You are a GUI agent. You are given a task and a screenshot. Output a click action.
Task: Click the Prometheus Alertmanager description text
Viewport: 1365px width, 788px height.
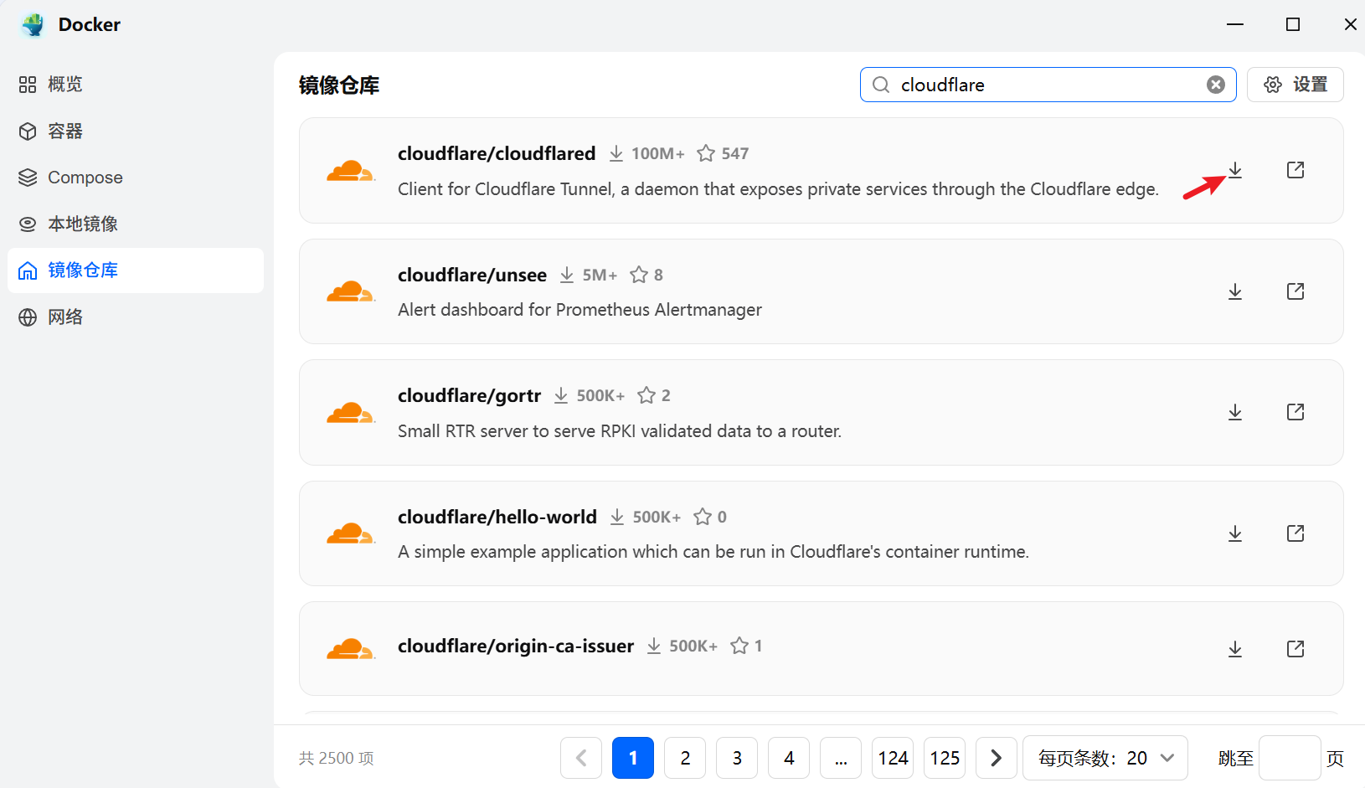tap(579, 310)
